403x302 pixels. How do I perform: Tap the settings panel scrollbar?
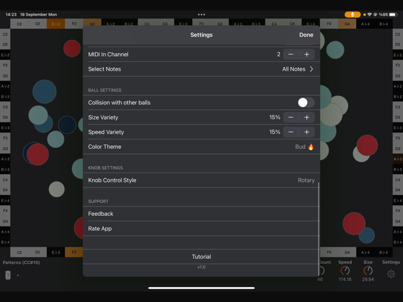point(319,228)
